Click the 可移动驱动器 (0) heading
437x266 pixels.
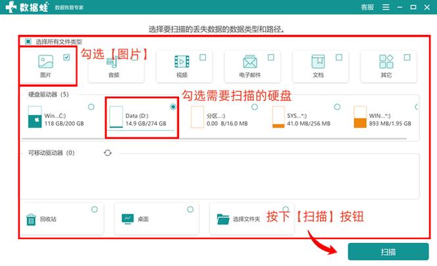51,153
